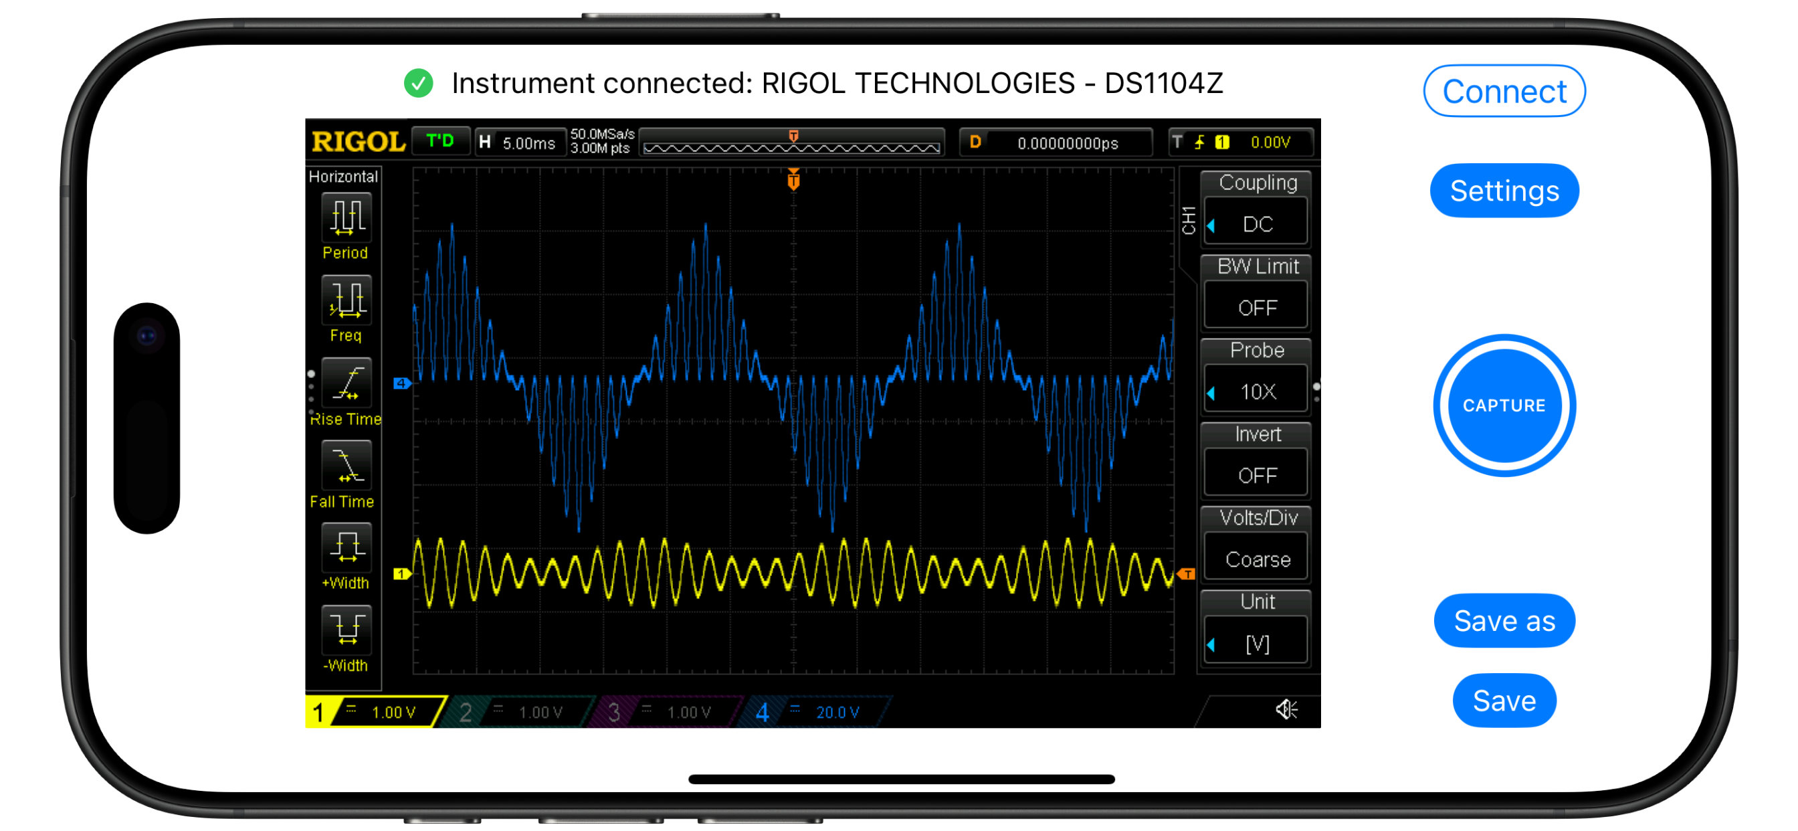Tap the Save button
The height and width of the screenshot is (831, 1798).
pyautogui.click(x=1504, y=701)
